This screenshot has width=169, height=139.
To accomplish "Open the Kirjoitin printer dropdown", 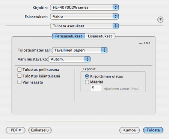I will [84, 7].
